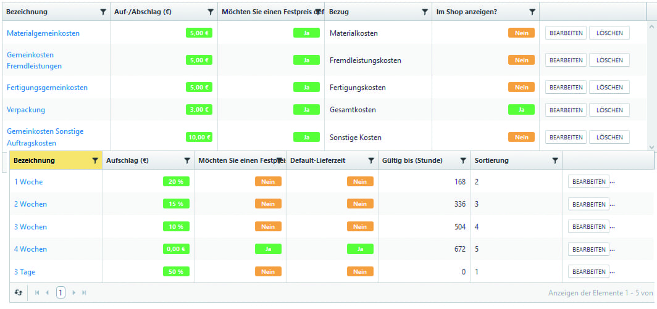
Task: Expand the Sortierung filter dropdown
Action: [555, 160]
